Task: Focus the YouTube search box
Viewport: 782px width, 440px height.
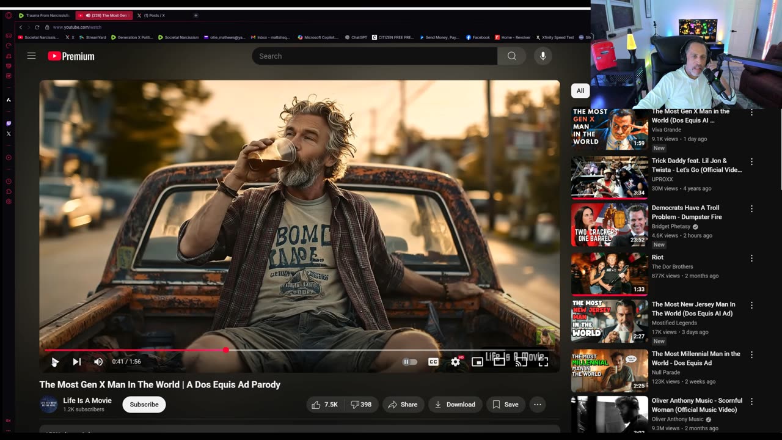Action: point(375,56)
